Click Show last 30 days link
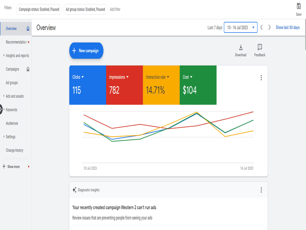Image resolution: width=306 pixels, height=230 pixels. tap(288, 27)
